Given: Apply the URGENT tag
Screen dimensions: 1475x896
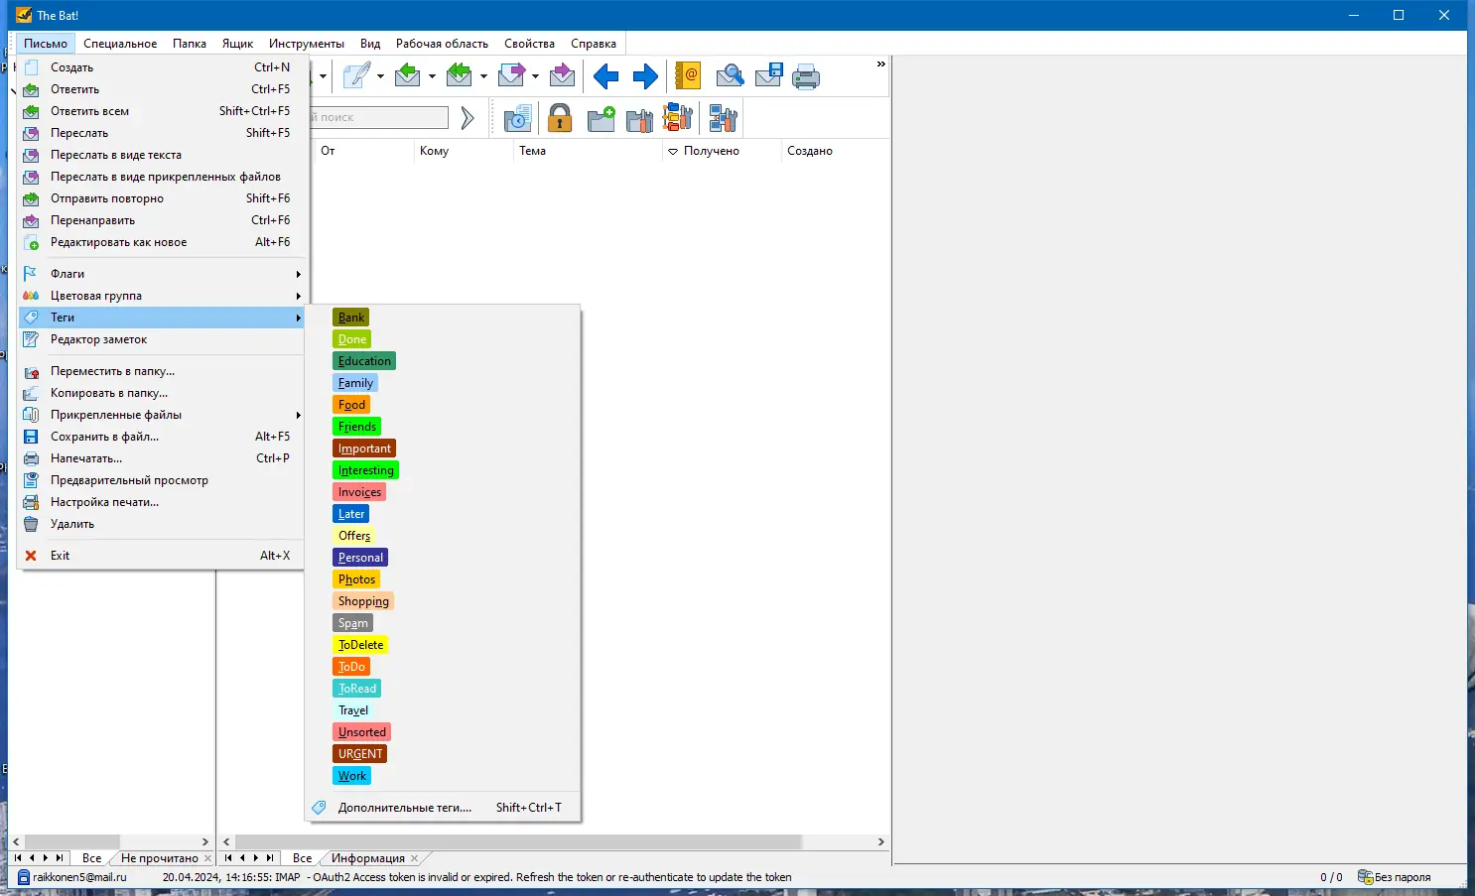Looking at the screenshot, I should point(360,754).
